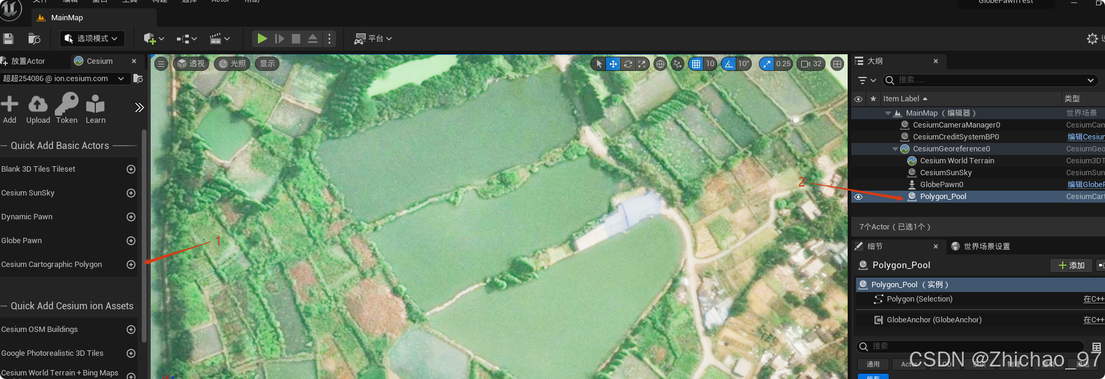Open the Cesium Learn icon
Screen dimensions: 1105x379
click(x=95, y=108)
